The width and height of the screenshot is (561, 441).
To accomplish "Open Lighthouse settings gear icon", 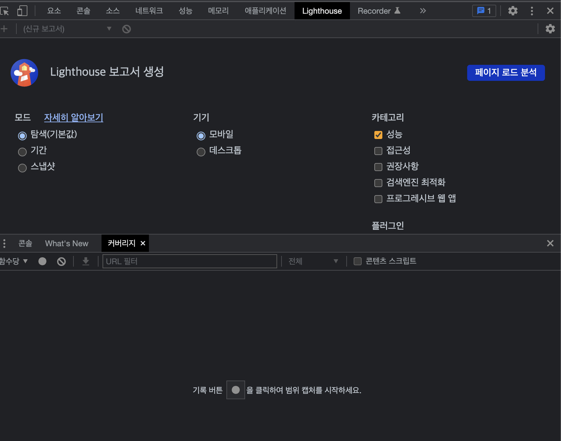I will (x=550, y=29).
